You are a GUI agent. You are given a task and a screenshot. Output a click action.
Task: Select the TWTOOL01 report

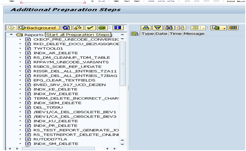[48, 49]
